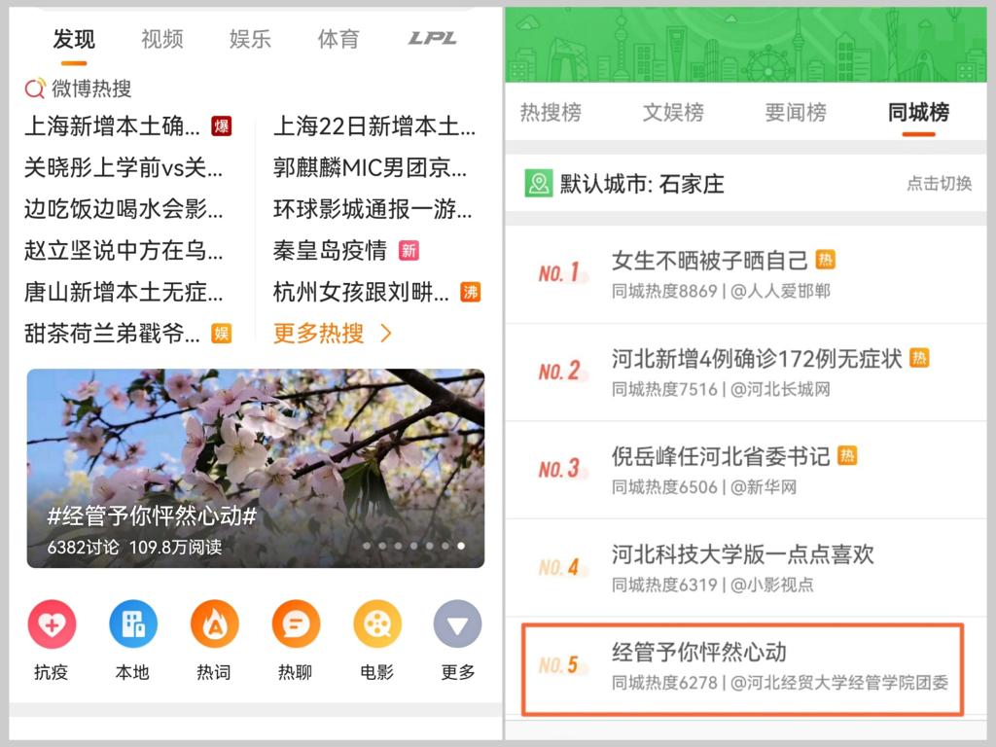Open NO.1 女生不晒被子晒自己 entry

pyautogui.click(x=710, y=261)
